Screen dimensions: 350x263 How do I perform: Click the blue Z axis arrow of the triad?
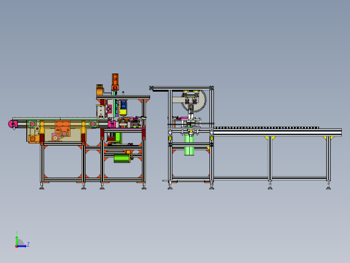tap(22, 246)
